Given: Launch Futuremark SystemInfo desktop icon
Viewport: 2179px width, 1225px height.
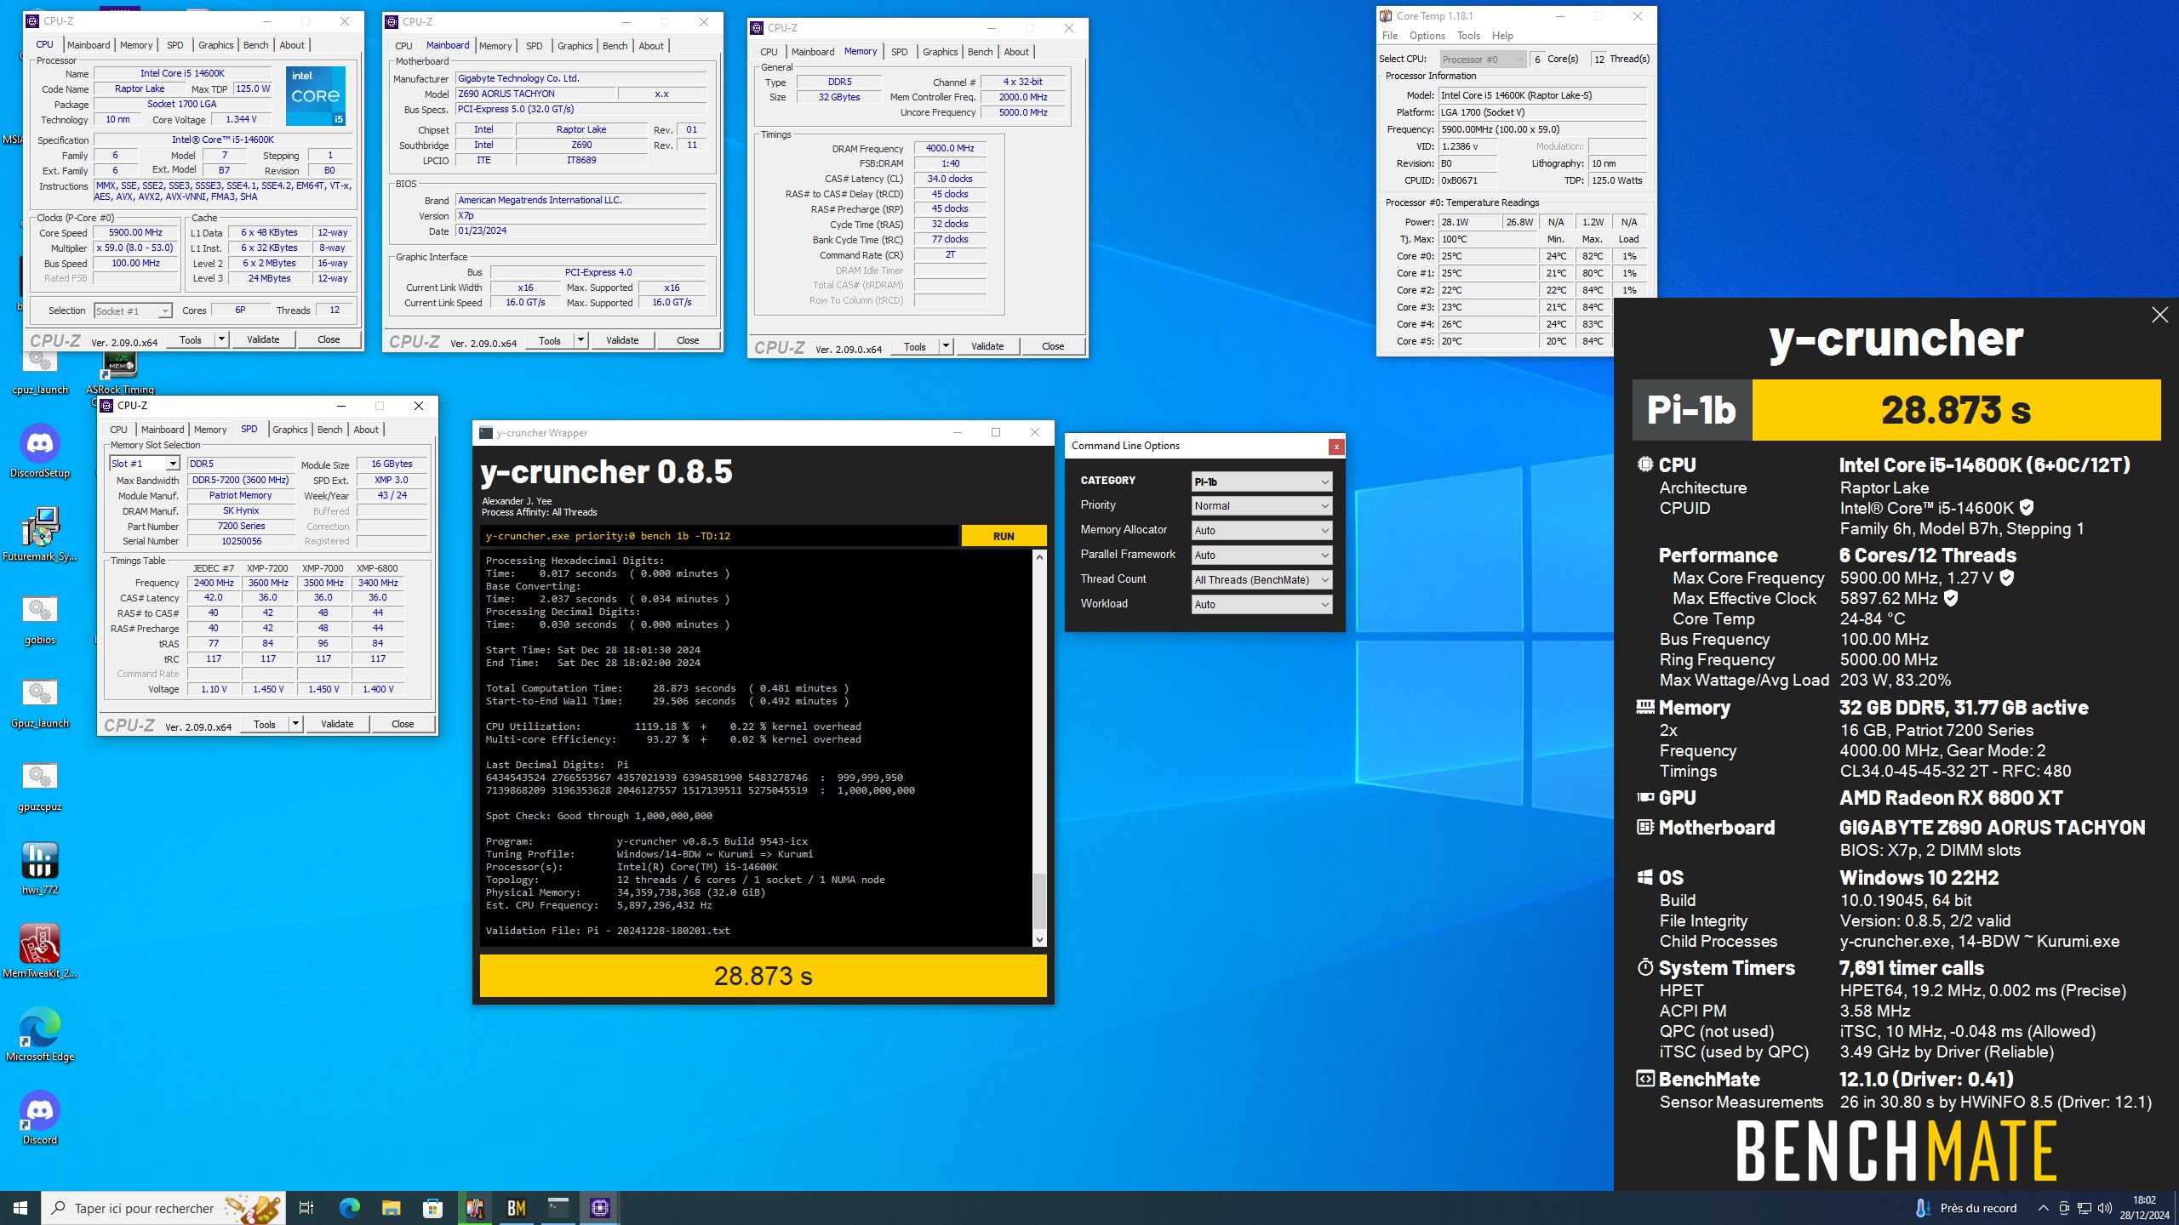Looking at the screenshot, I should tap(40, 534).
